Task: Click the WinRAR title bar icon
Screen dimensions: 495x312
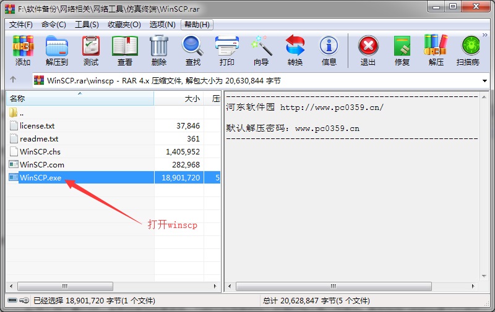Action: point(10,9)
